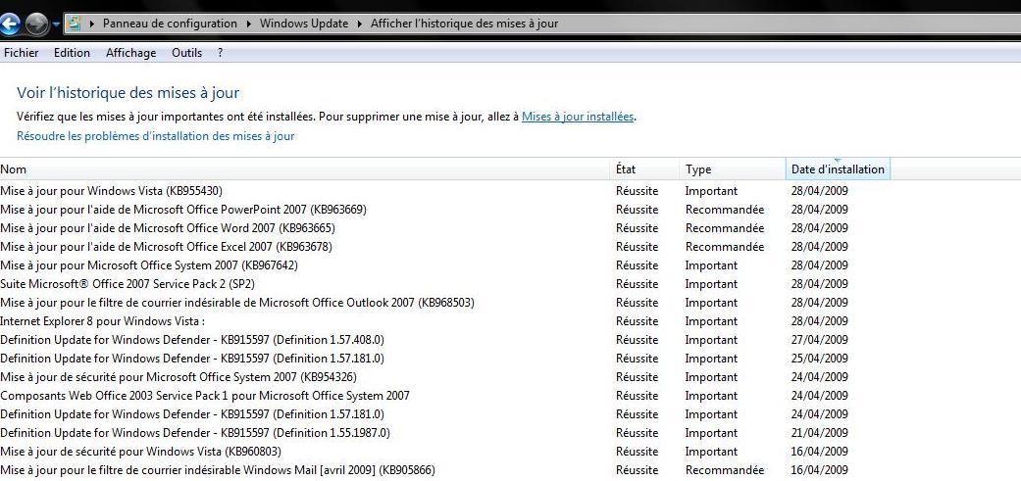
Task: Expand breadcrumb arrow before Windows Update
Action: pos(249,24)
